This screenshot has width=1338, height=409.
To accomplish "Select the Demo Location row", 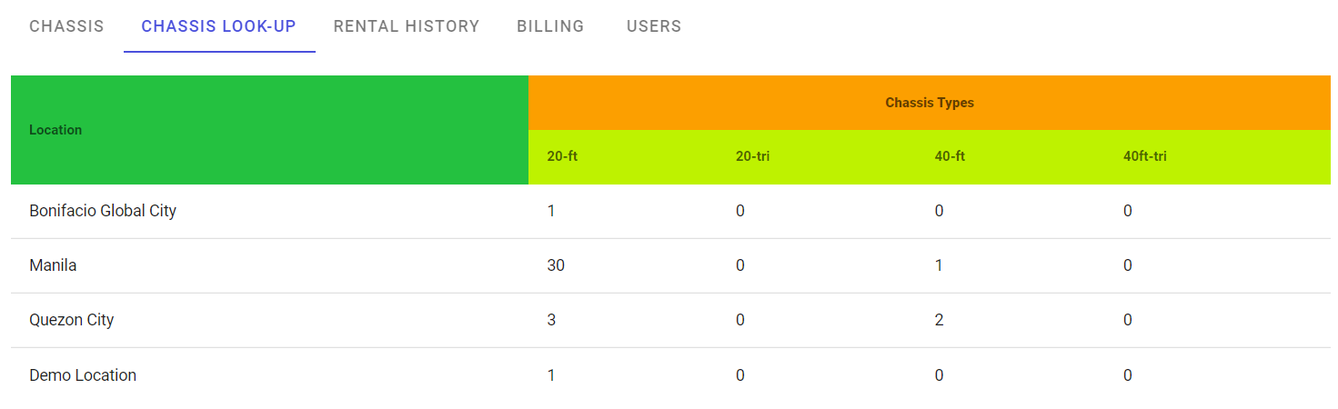I will coord(83,375).
